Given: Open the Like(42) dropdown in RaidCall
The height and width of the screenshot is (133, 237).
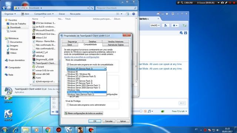Looking at the screenshot, I should tap(155, 25).
